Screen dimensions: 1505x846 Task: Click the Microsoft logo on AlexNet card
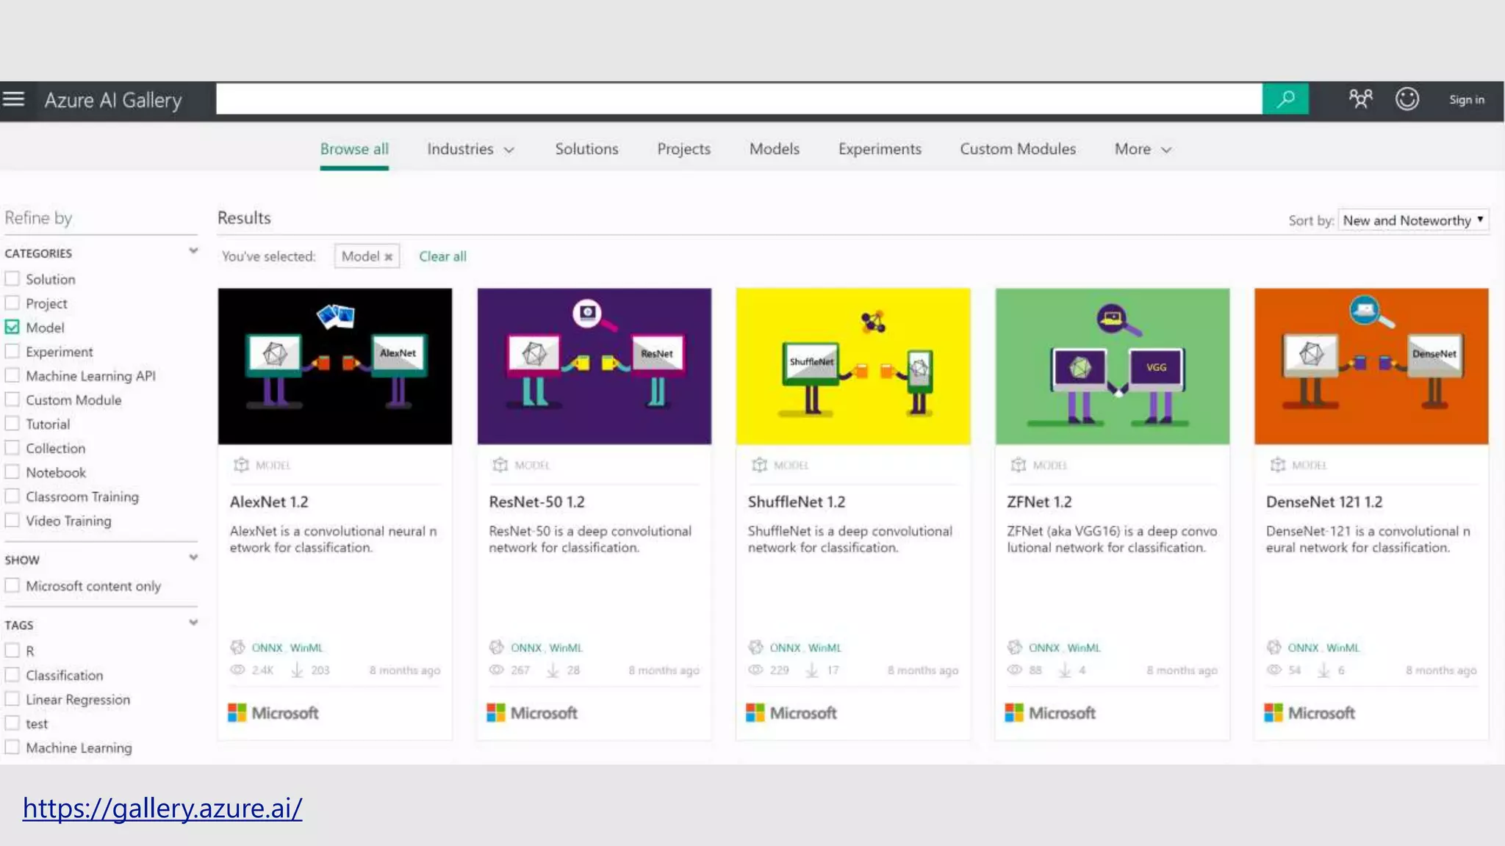pyautogui.click(x=273, y=712)
